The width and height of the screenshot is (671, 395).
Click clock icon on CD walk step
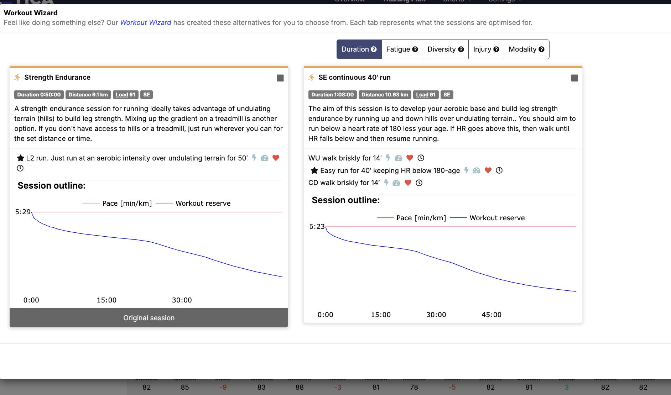pyautogui.click(x=419, y=183)
